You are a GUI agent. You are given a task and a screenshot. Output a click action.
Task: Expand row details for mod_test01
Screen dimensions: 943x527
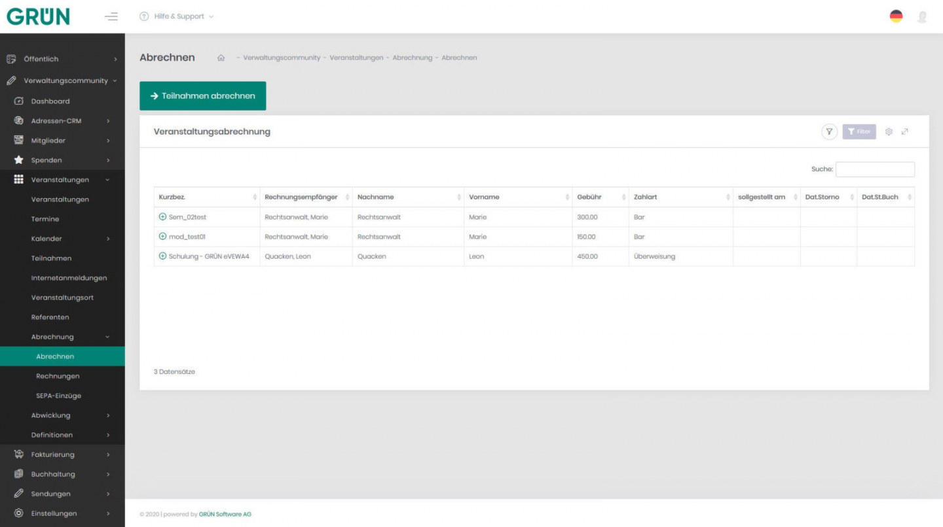162,236
